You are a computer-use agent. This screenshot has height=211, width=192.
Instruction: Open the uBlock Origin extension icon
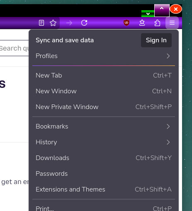point(126,23)
